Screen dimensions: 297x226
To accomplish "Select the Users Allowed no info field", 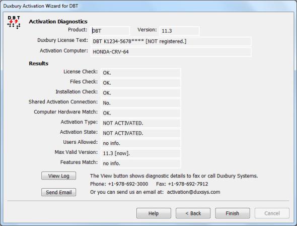I will coord(141,143).
